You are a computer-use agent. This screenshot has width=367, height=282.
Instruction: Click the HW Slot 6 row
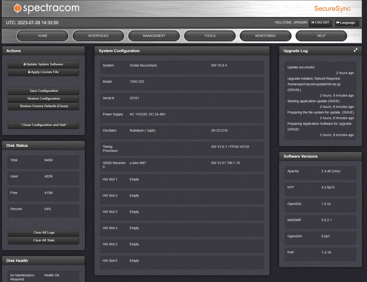tap(182, 263)
